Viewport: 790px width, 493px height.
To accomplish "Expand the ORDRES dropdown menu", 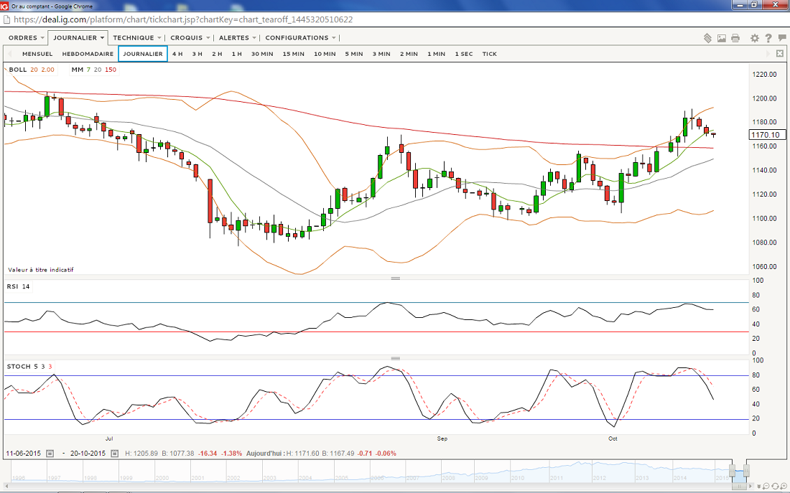I will [x=26, y=38].
